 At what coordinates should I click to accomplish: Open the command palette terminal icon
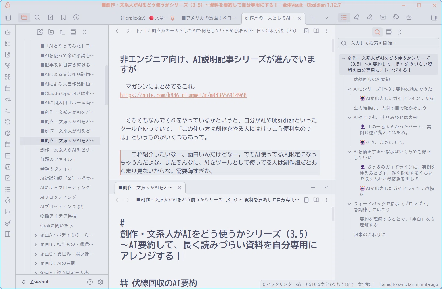pos(8,110)
